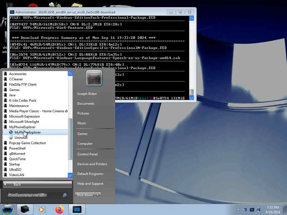The width and height of the screenshot is (287, 215).
Task: Click the user account picture
Action: click(x=94, y=78)
